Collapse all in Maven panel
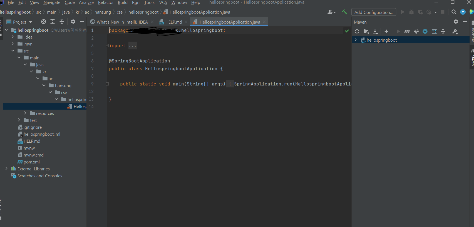Viewport: 474px width, 227px height. click(443, 31)
